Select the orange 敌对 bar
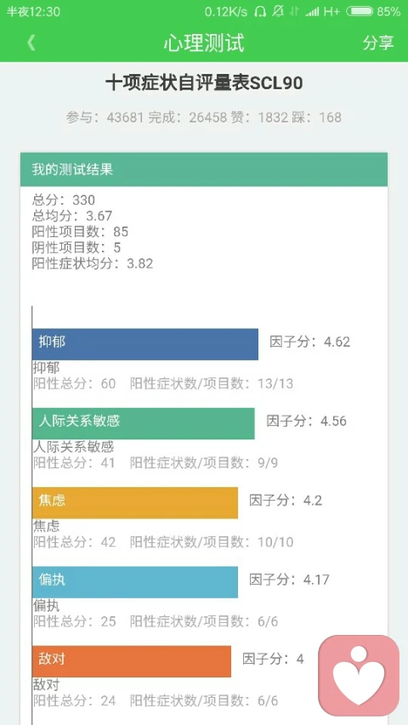 132,661
